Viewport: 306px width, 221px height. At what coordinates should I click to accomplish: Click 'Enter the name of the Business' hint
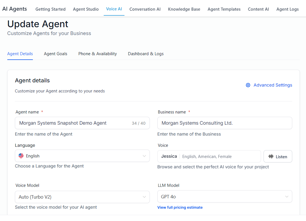coord(189,134)
